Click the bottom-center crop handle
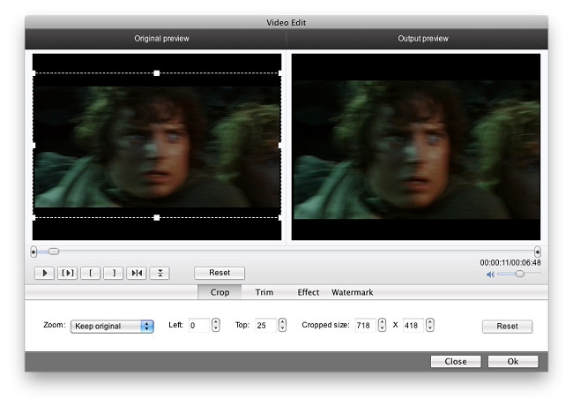Viewport: 573px width, 406px height. [157, 218]
